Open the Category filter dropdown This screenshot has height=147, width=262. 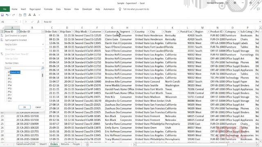pos(238,32)
